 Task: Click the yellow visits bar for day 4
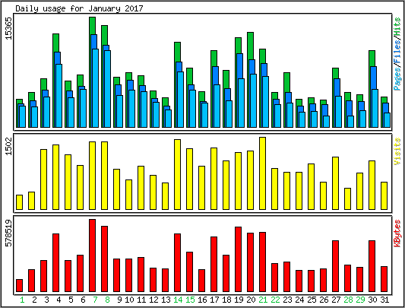55,177
